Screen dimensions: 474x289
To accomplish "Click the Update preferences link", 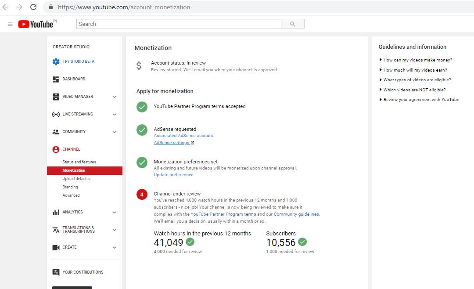I will coord(173,175).
